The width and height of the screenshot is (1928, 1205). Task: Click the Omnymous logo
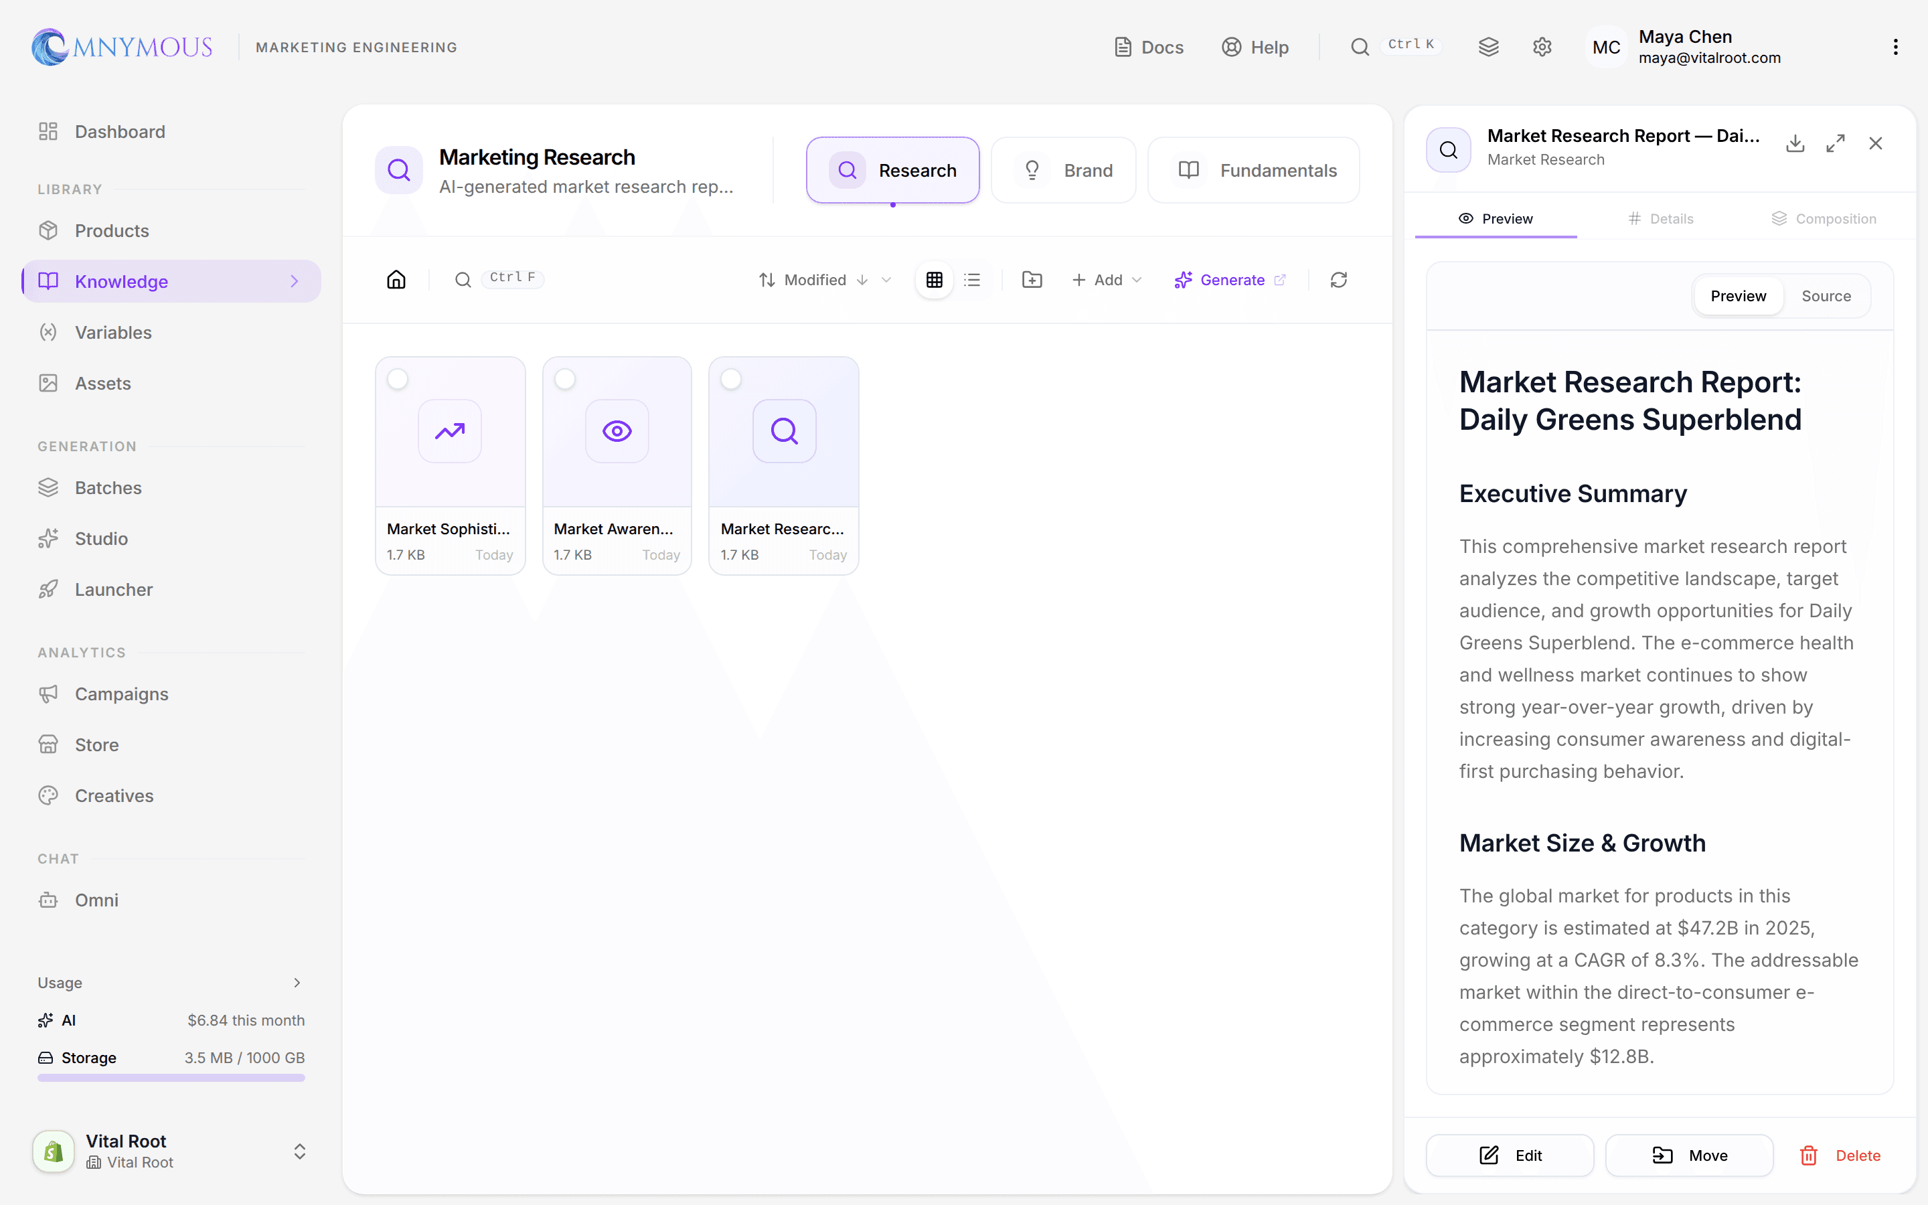click(122, 47)
